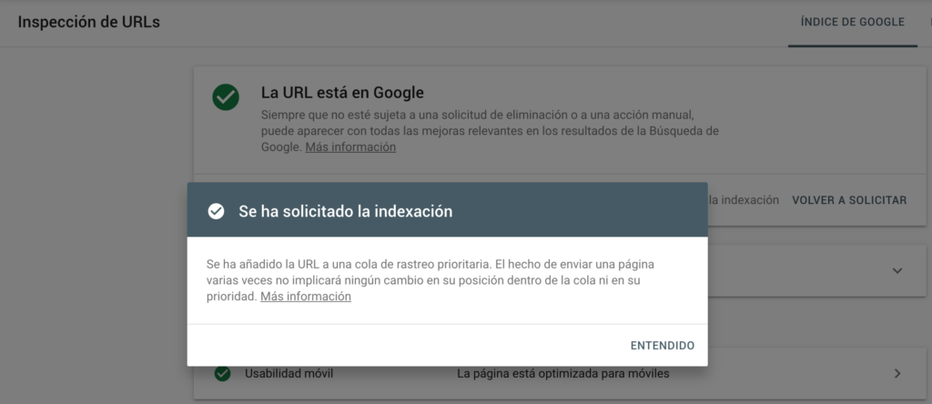Click the Usabilidad móvil row label
This screenshot has height=404, width=932.
pyautogui.click(x=289, y=374)
